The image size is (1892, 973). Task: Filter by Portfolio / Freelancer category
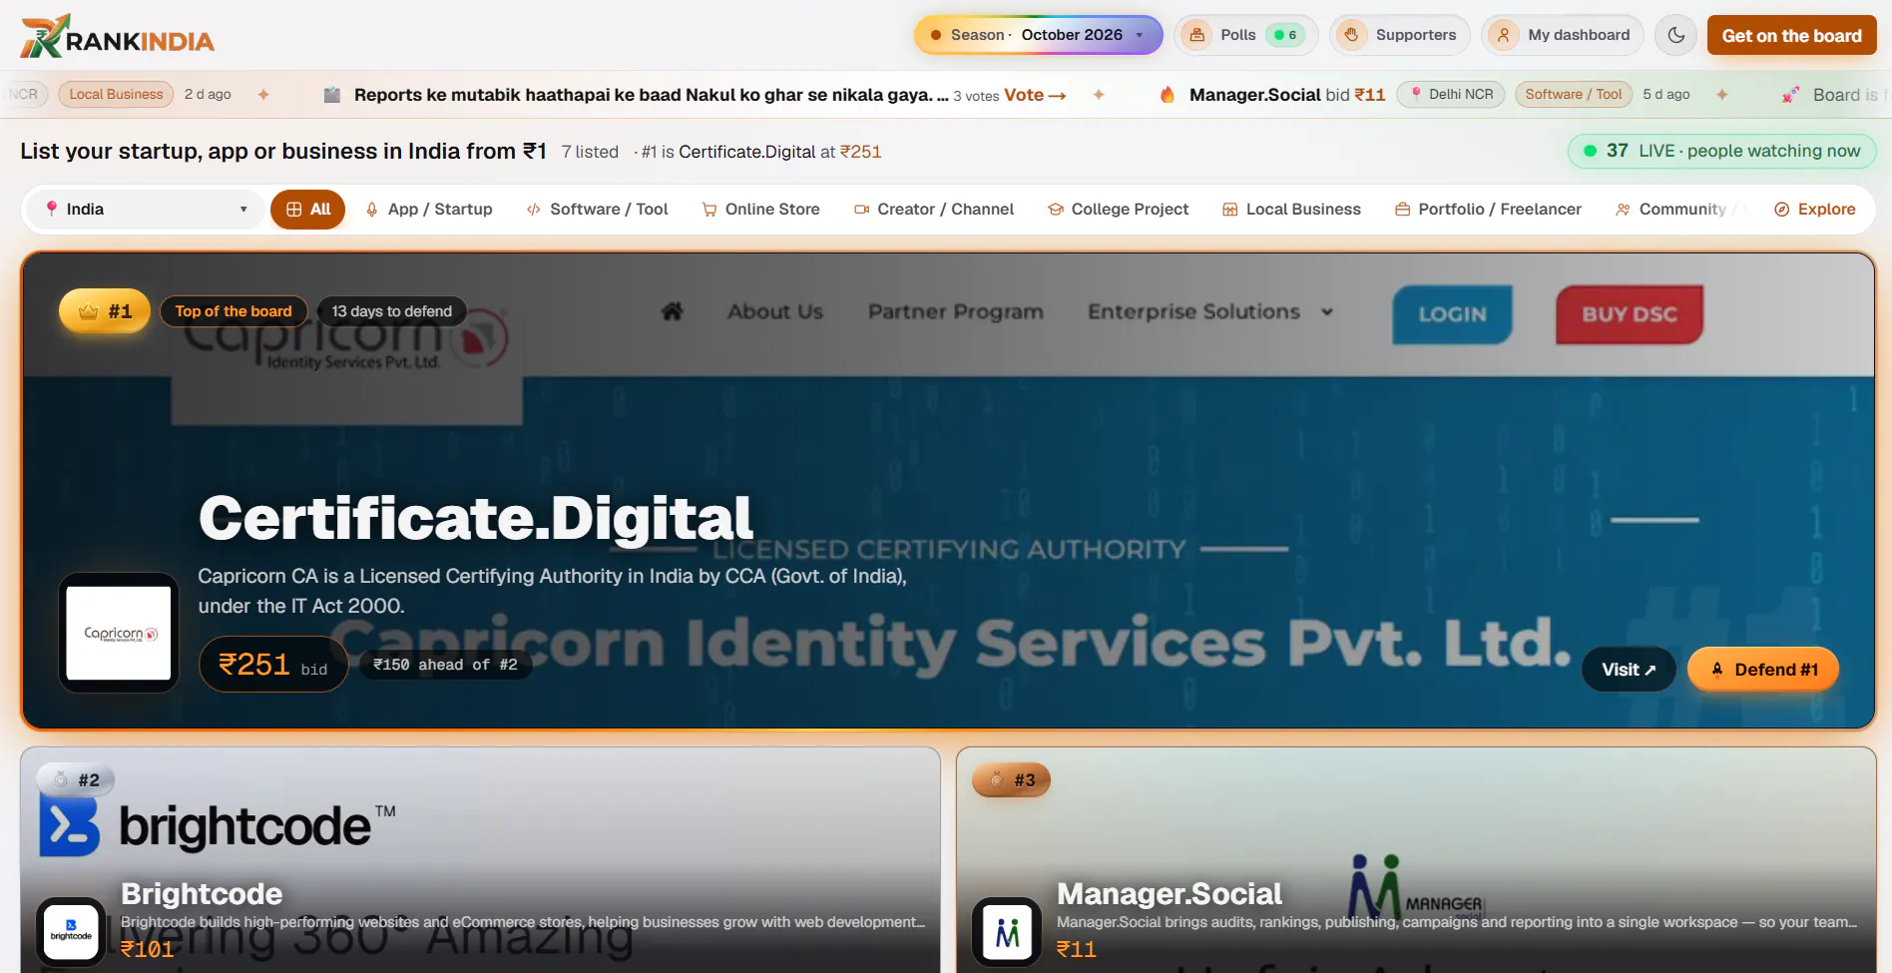1488,210
